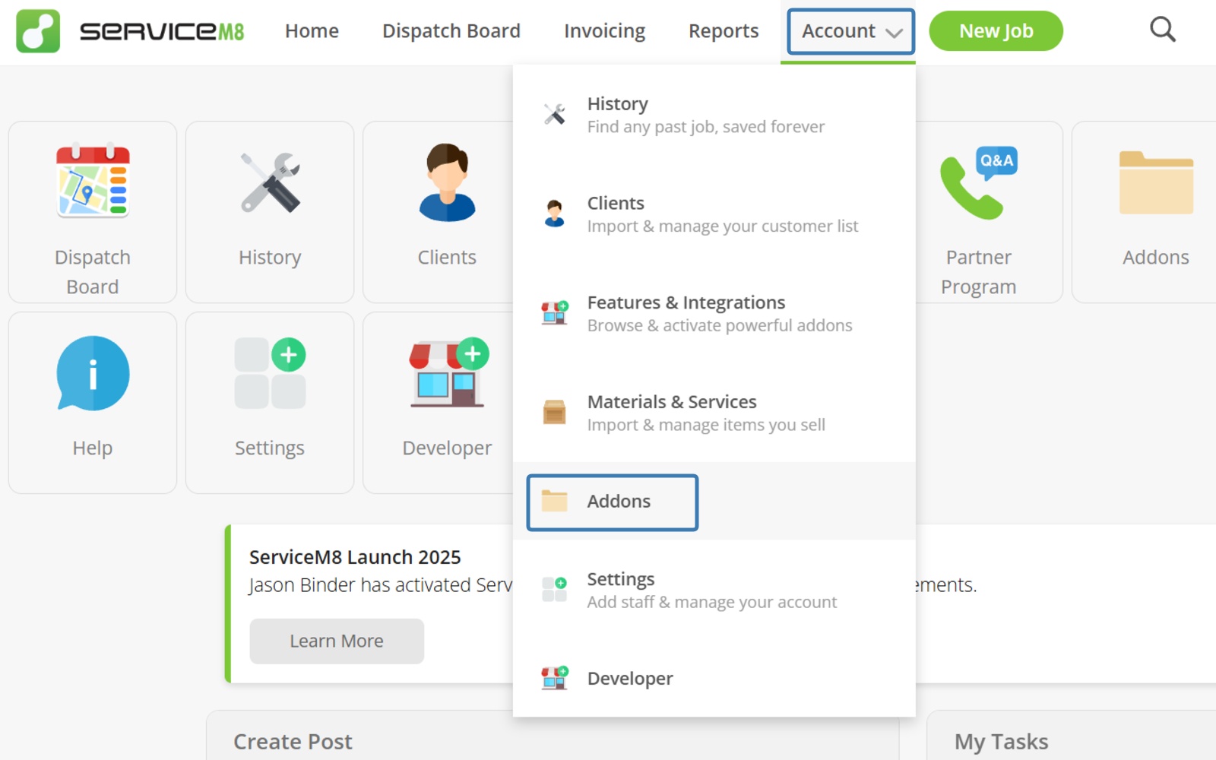
Task: Select Materials & Services menu entry
Action: [x=714, y=413]
